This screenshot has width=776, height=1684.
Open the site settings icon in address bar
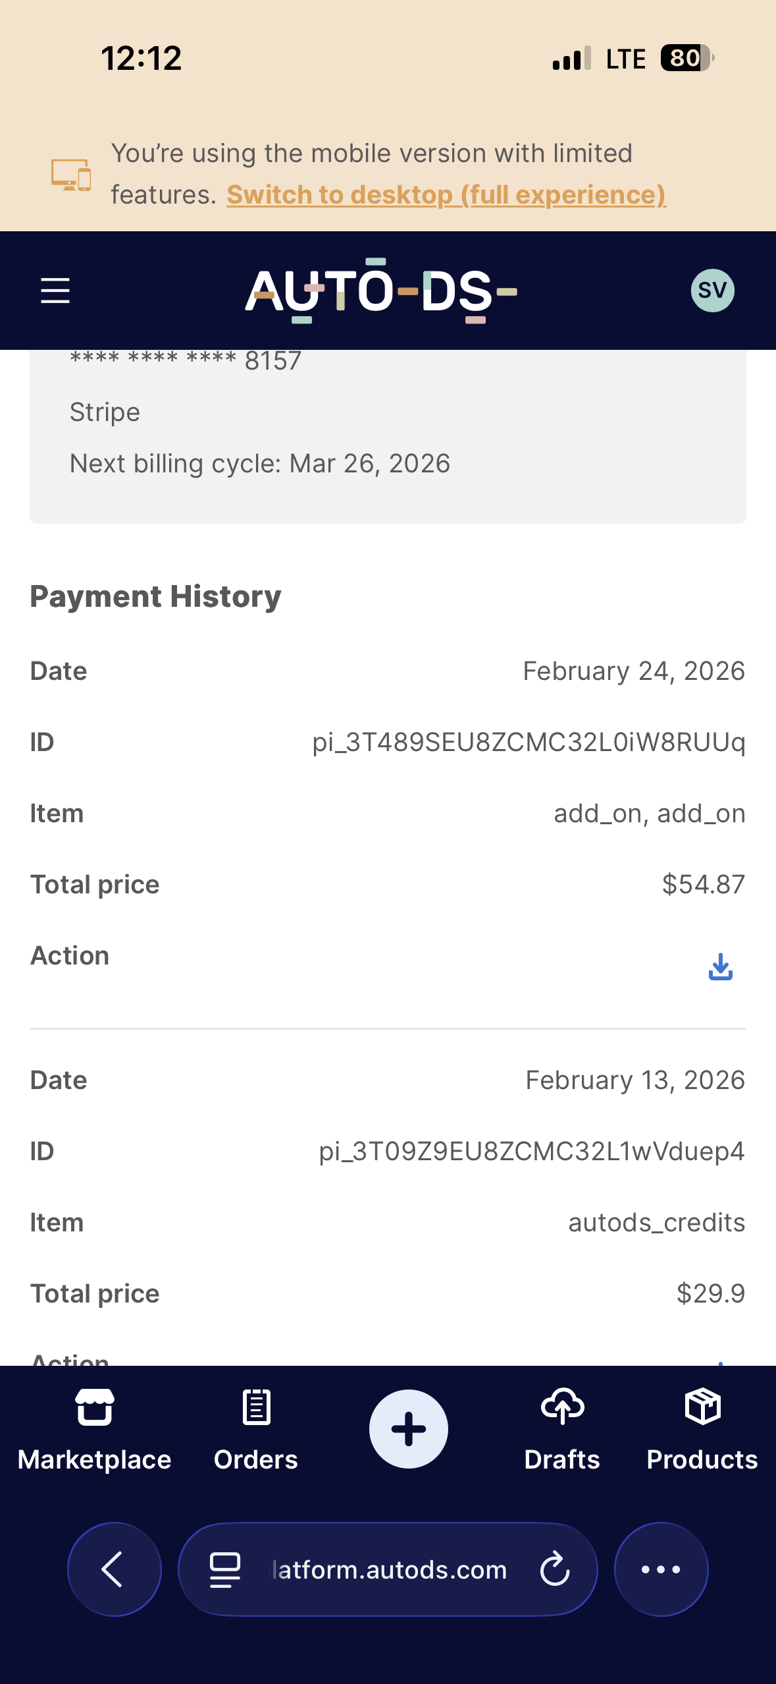tap(224, 1569)
